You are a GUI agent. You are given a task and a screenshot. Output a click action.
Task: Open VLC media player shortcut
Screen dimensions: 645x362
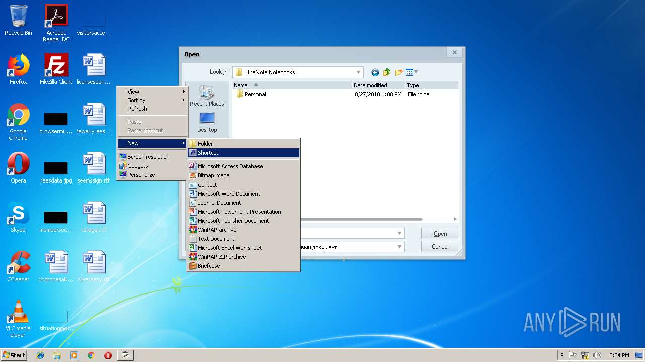(x=18, y=319)
